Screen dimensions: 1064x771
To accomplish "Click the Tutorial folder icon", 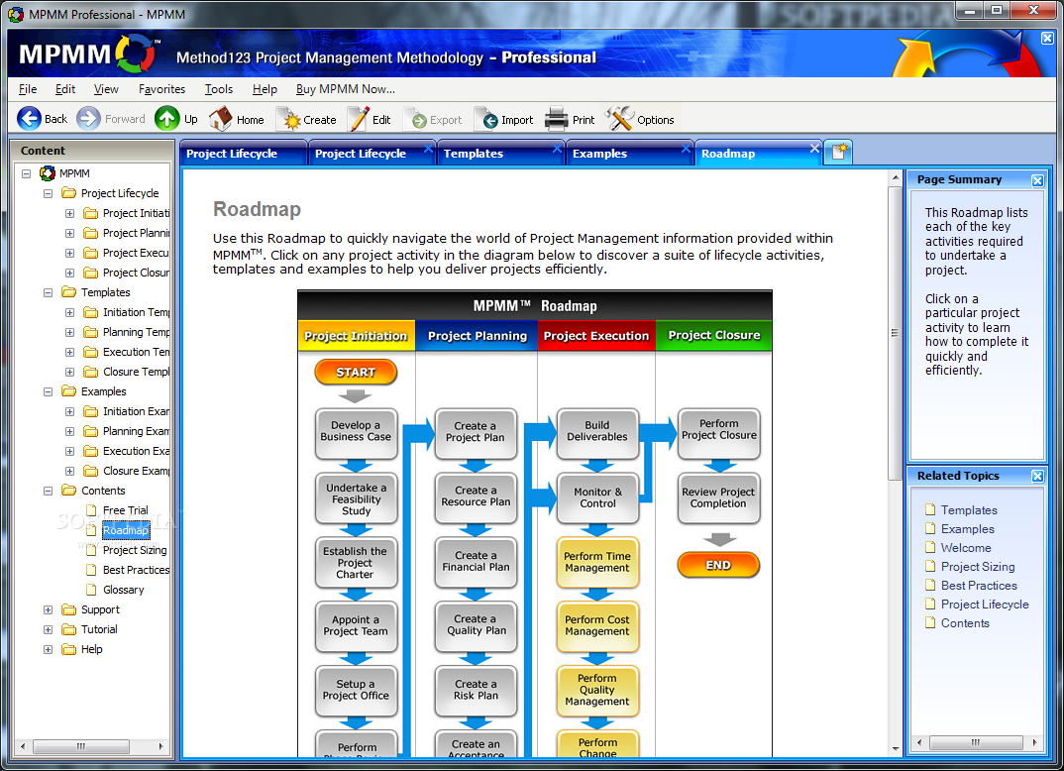I will click(68, 629).
